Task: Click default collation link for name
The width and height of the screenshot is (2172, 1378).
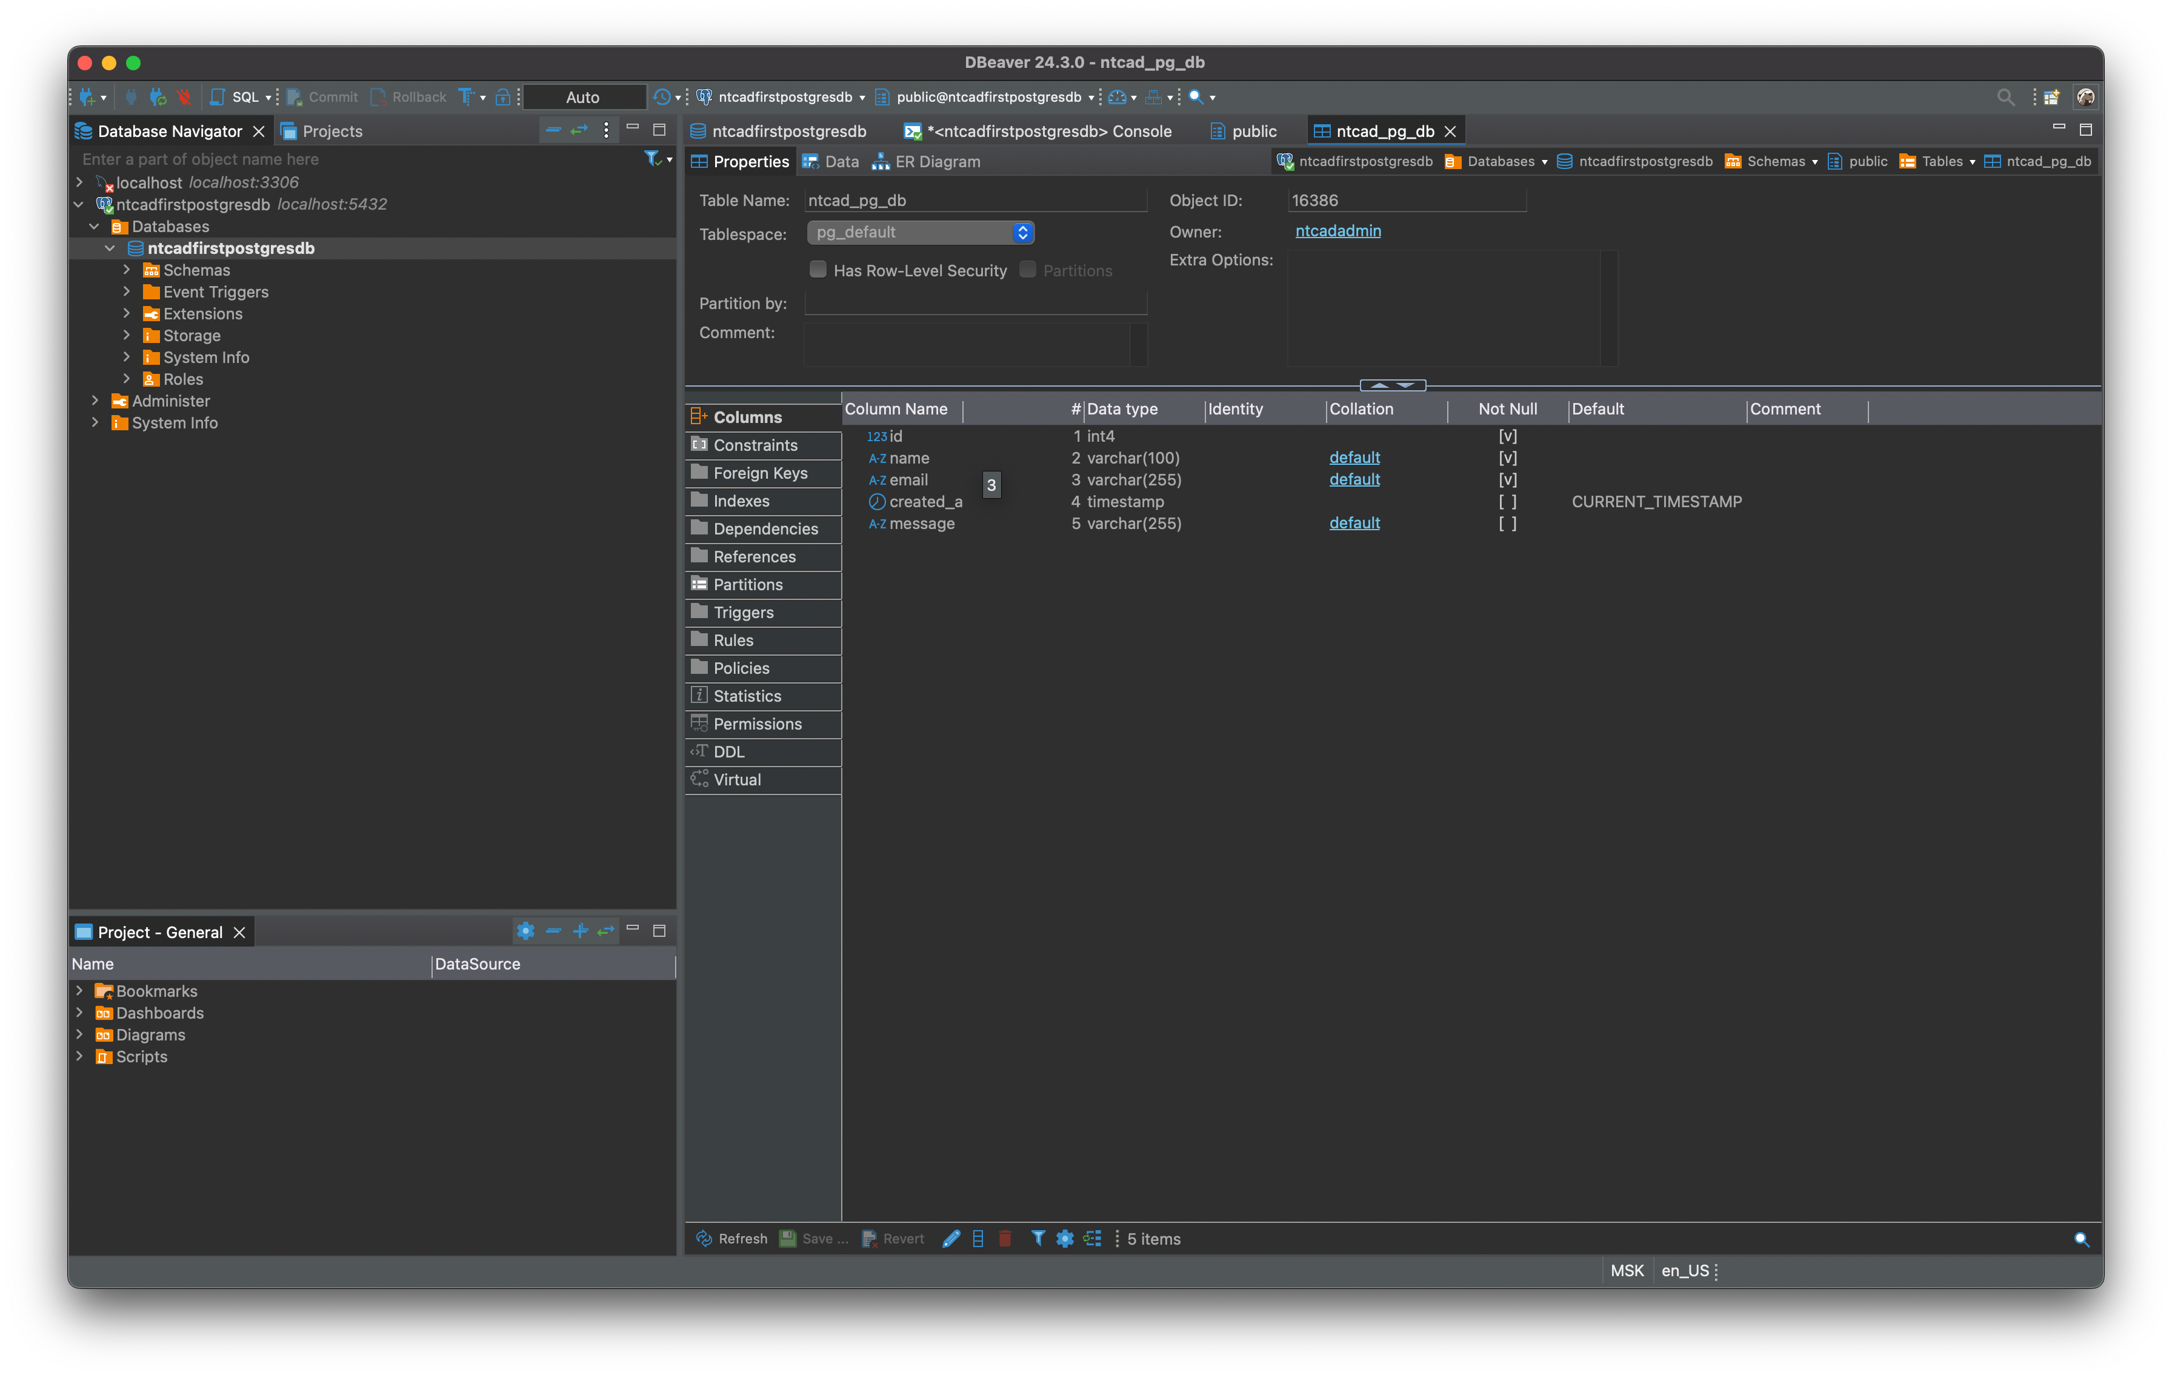Action: [x=1354, y=458]
